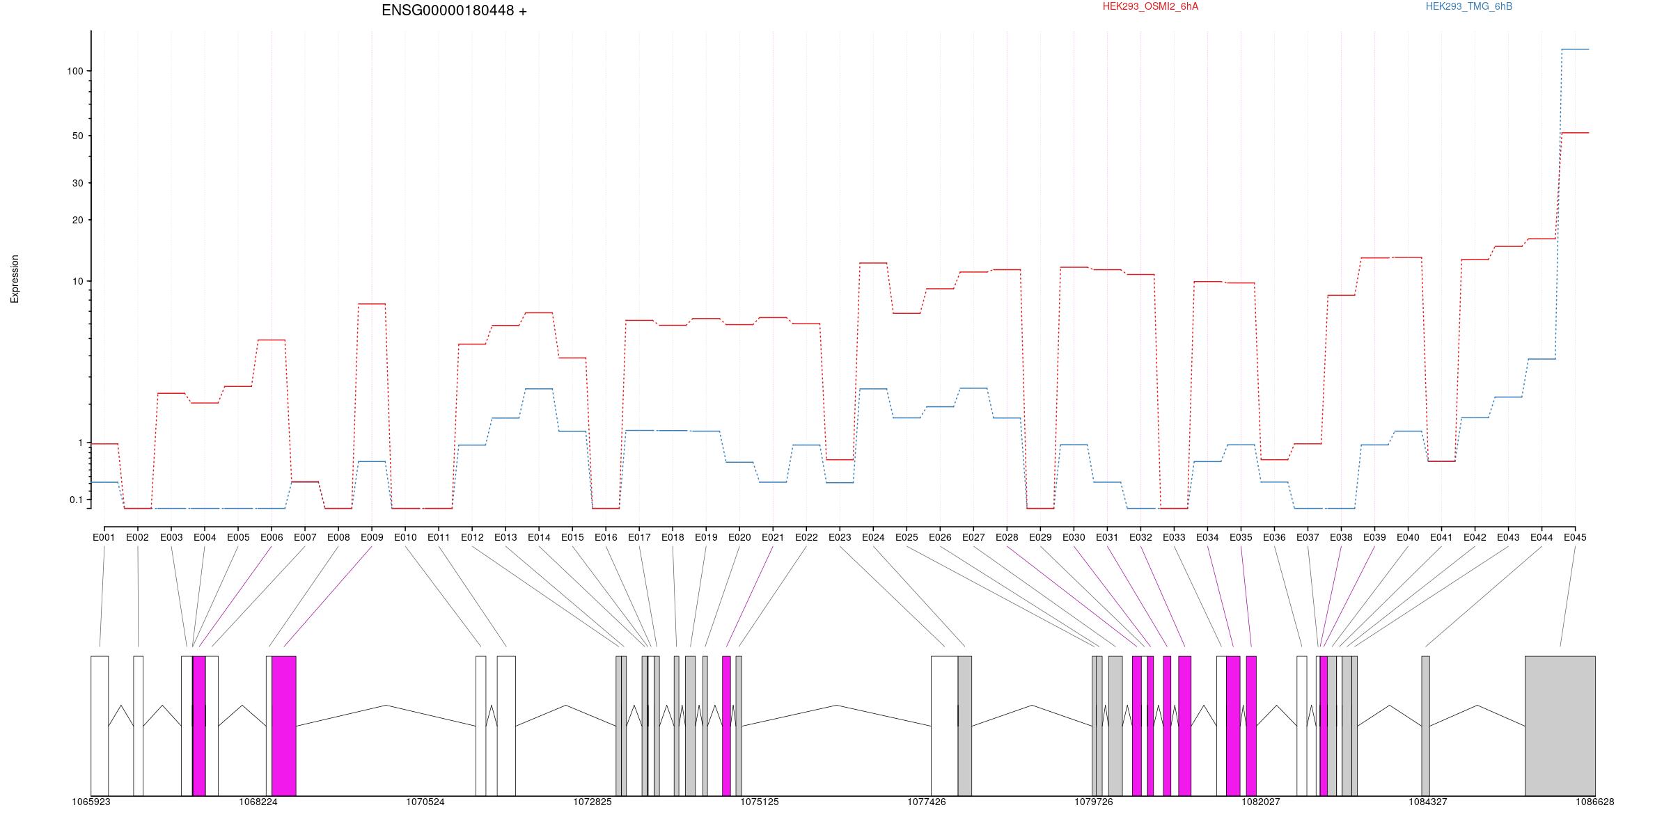The width and height of the screenshot is (1671, 835).
Task: Click the small gray exon near 1084327
Action: tap(1425, 726)
